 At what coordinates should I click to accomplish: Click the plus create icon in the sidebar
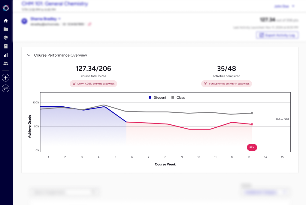5,78
